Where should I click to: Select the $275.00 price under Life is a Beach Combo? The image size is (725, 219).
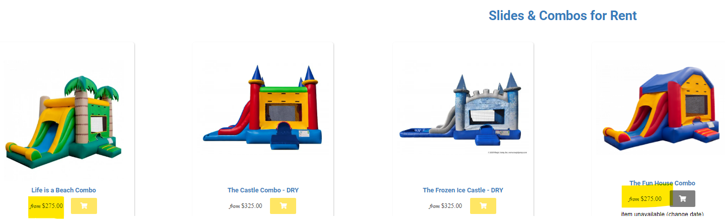[x=52, y=205]
